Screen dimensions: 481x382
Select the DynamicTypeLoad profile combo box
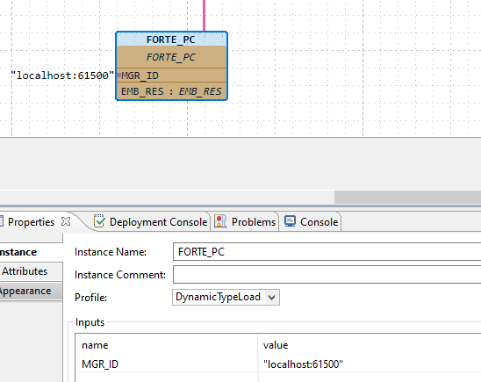(x=226, y=298)
